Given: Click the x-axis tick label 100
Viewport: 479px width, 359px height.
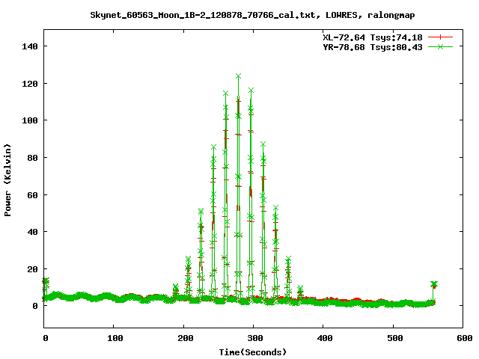Looking at the screenshot, I should pos(115,338).
